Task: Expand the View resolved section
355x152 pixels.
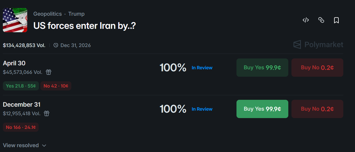Action: pos(25,145)
